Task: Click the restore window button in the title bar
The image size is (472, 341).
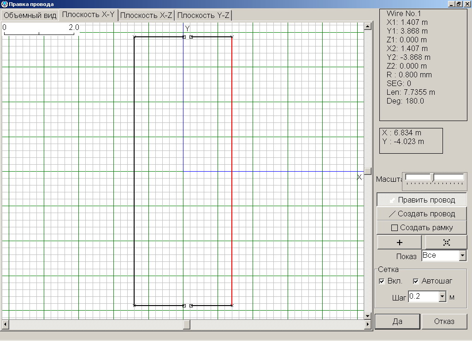Action: [x=459, y=4]
